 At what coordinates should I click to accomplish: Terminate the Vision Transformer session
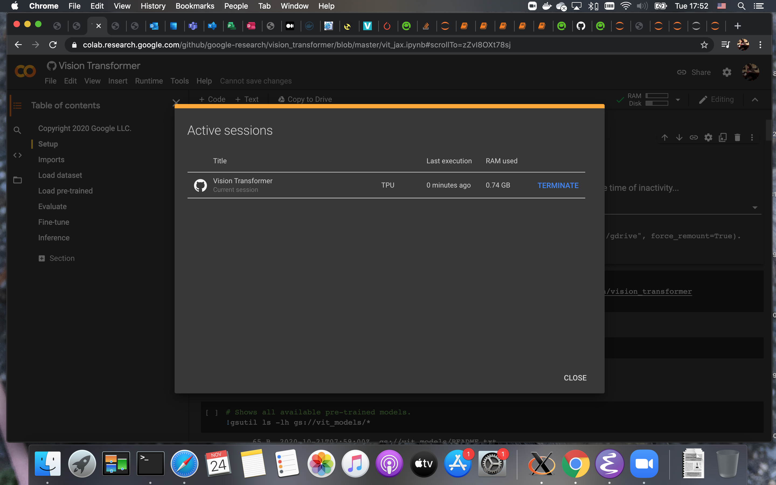[x=558, y=185]
